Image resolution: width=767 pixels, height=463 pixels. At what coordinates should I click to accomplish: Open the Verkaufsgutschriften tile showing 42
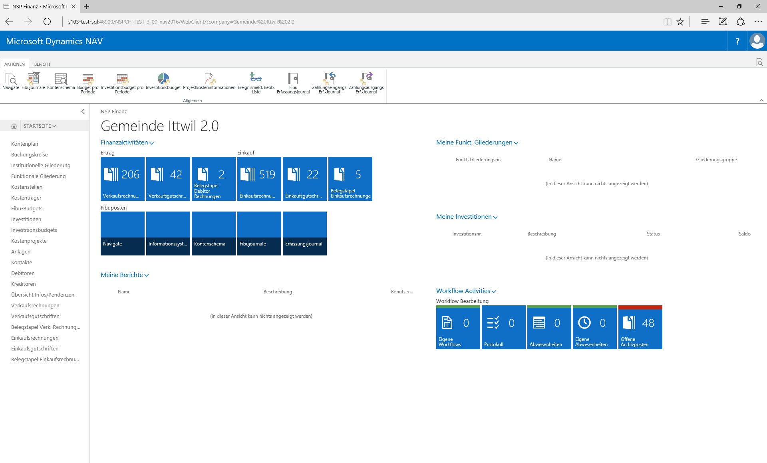(x=168, y=179)
